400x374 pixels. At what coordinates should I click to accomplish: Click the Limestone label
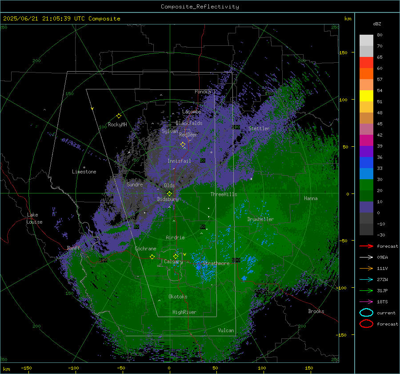click(x=84, y=172)
